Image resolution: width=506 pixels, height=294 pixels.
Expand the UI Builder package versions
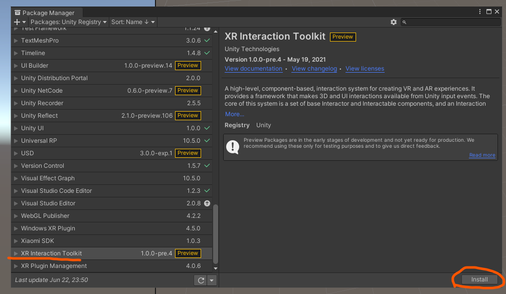[x=16, y=66]
